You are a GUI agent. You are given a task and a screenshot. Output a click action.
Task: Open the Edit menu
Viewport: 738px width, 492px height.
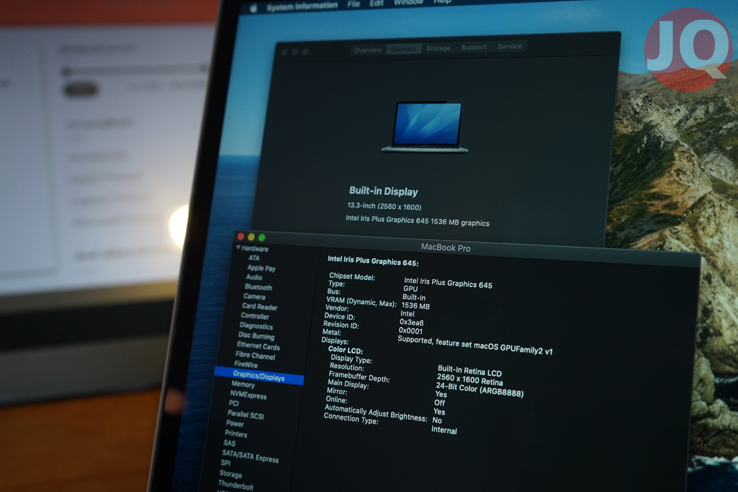(x=377, y=3)
